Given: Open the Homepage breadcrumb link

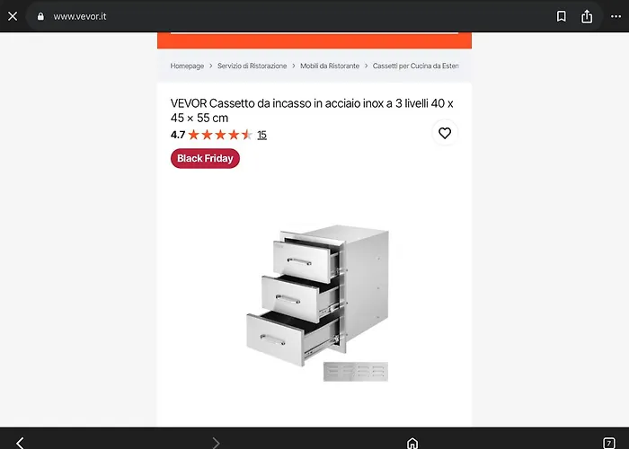Looking at the screenshot, I should (x=187, y=66).
